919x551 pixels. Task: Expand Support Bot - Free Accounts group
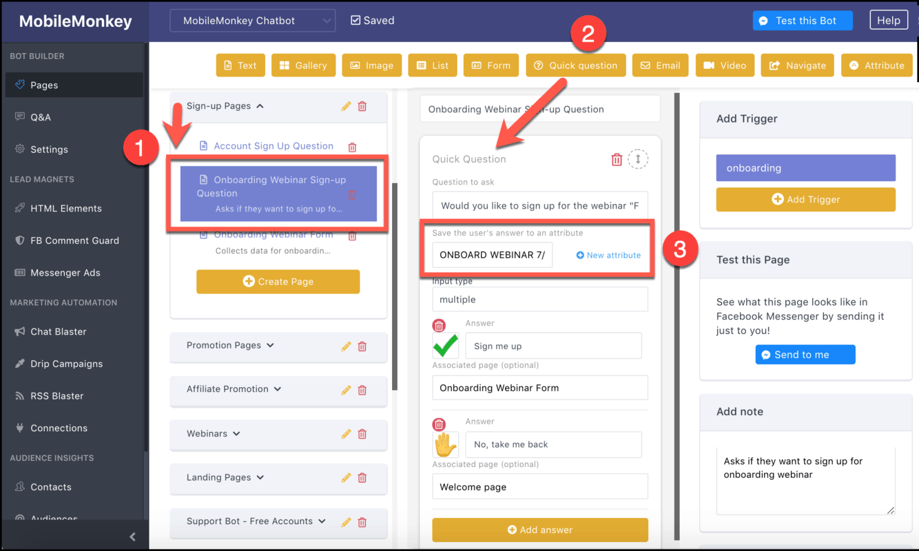(x=322, y=521)
